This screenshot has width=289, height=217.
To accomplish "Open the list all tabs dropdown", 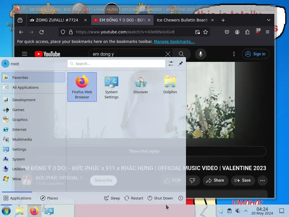I will (269, 20).
